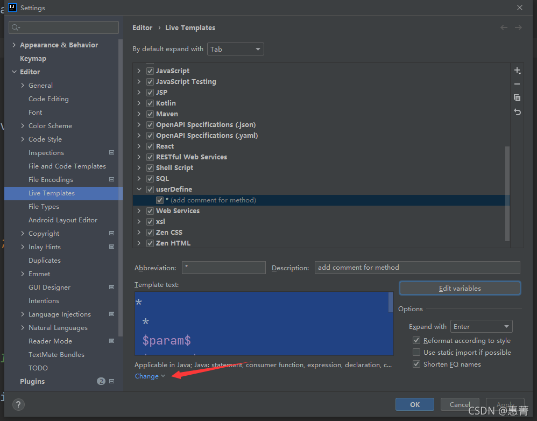Expand the Color Scheme settings node

coord(23,126)
